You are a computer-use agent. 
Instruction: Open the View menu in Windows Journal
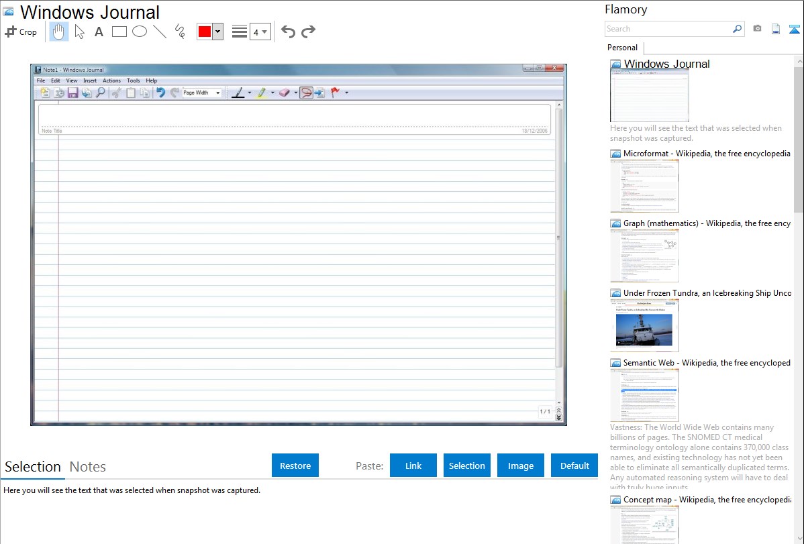point(72,80)
